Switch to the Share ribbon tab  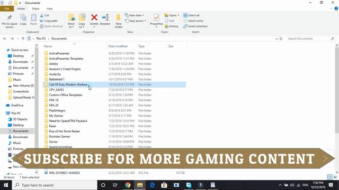click(x=35, y=8)
